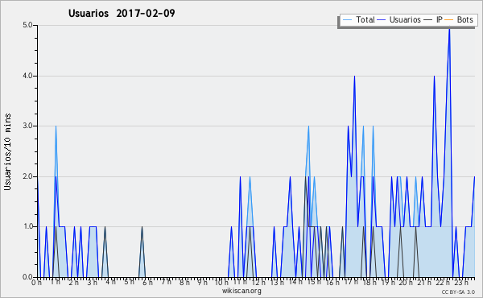The height and width of the screenshot is (298, 483).
Task: Click the CC BY-SA 3.0 license text
Action: click(458, 292)
